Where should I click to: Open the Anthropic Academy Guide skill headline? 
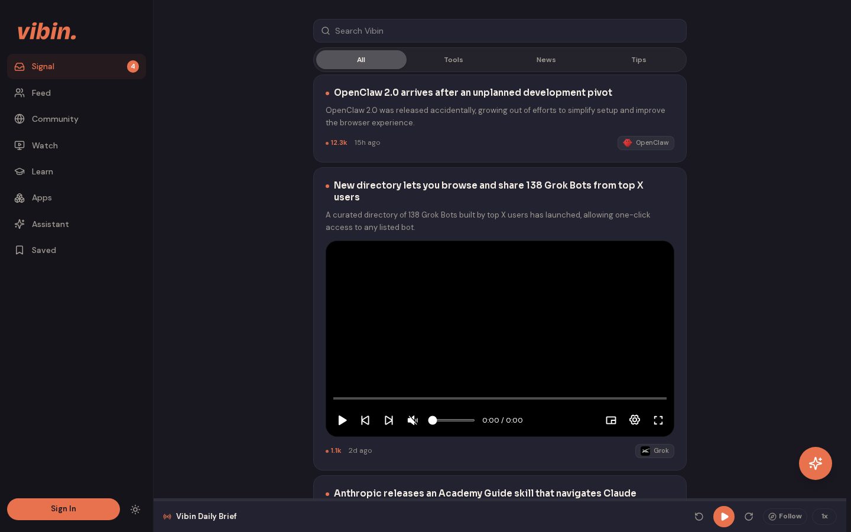pos(485,493)
